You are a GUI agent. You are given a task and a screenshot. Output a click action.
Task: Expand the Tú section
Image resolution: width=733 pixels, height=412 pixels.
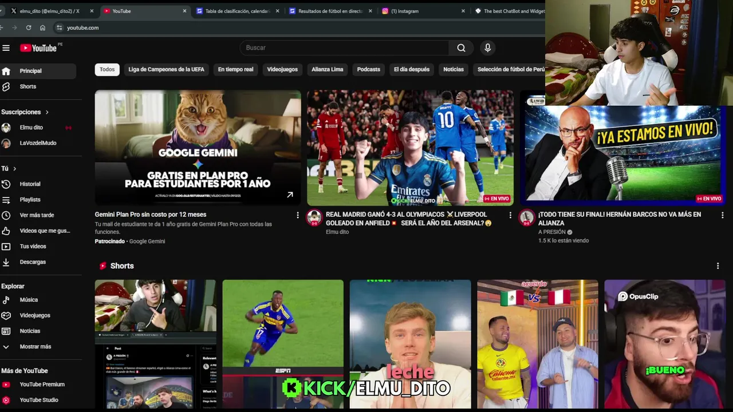9,169
